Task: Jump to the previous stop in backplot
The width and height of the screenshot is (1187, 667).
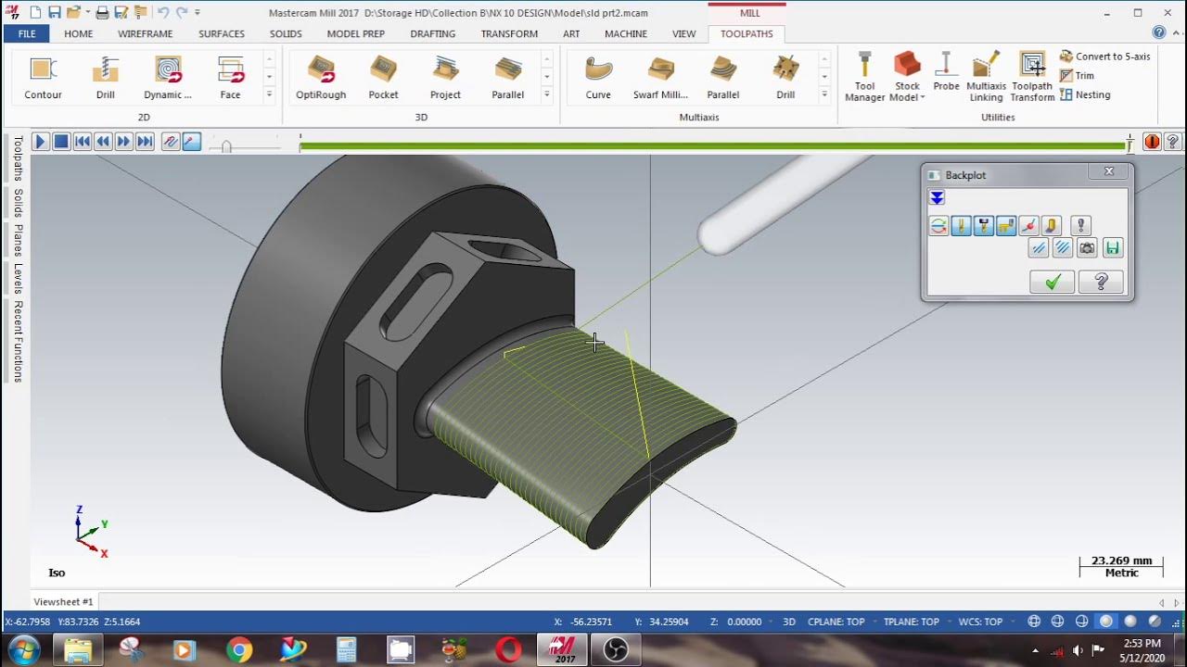Action: [x=82, y=142]
